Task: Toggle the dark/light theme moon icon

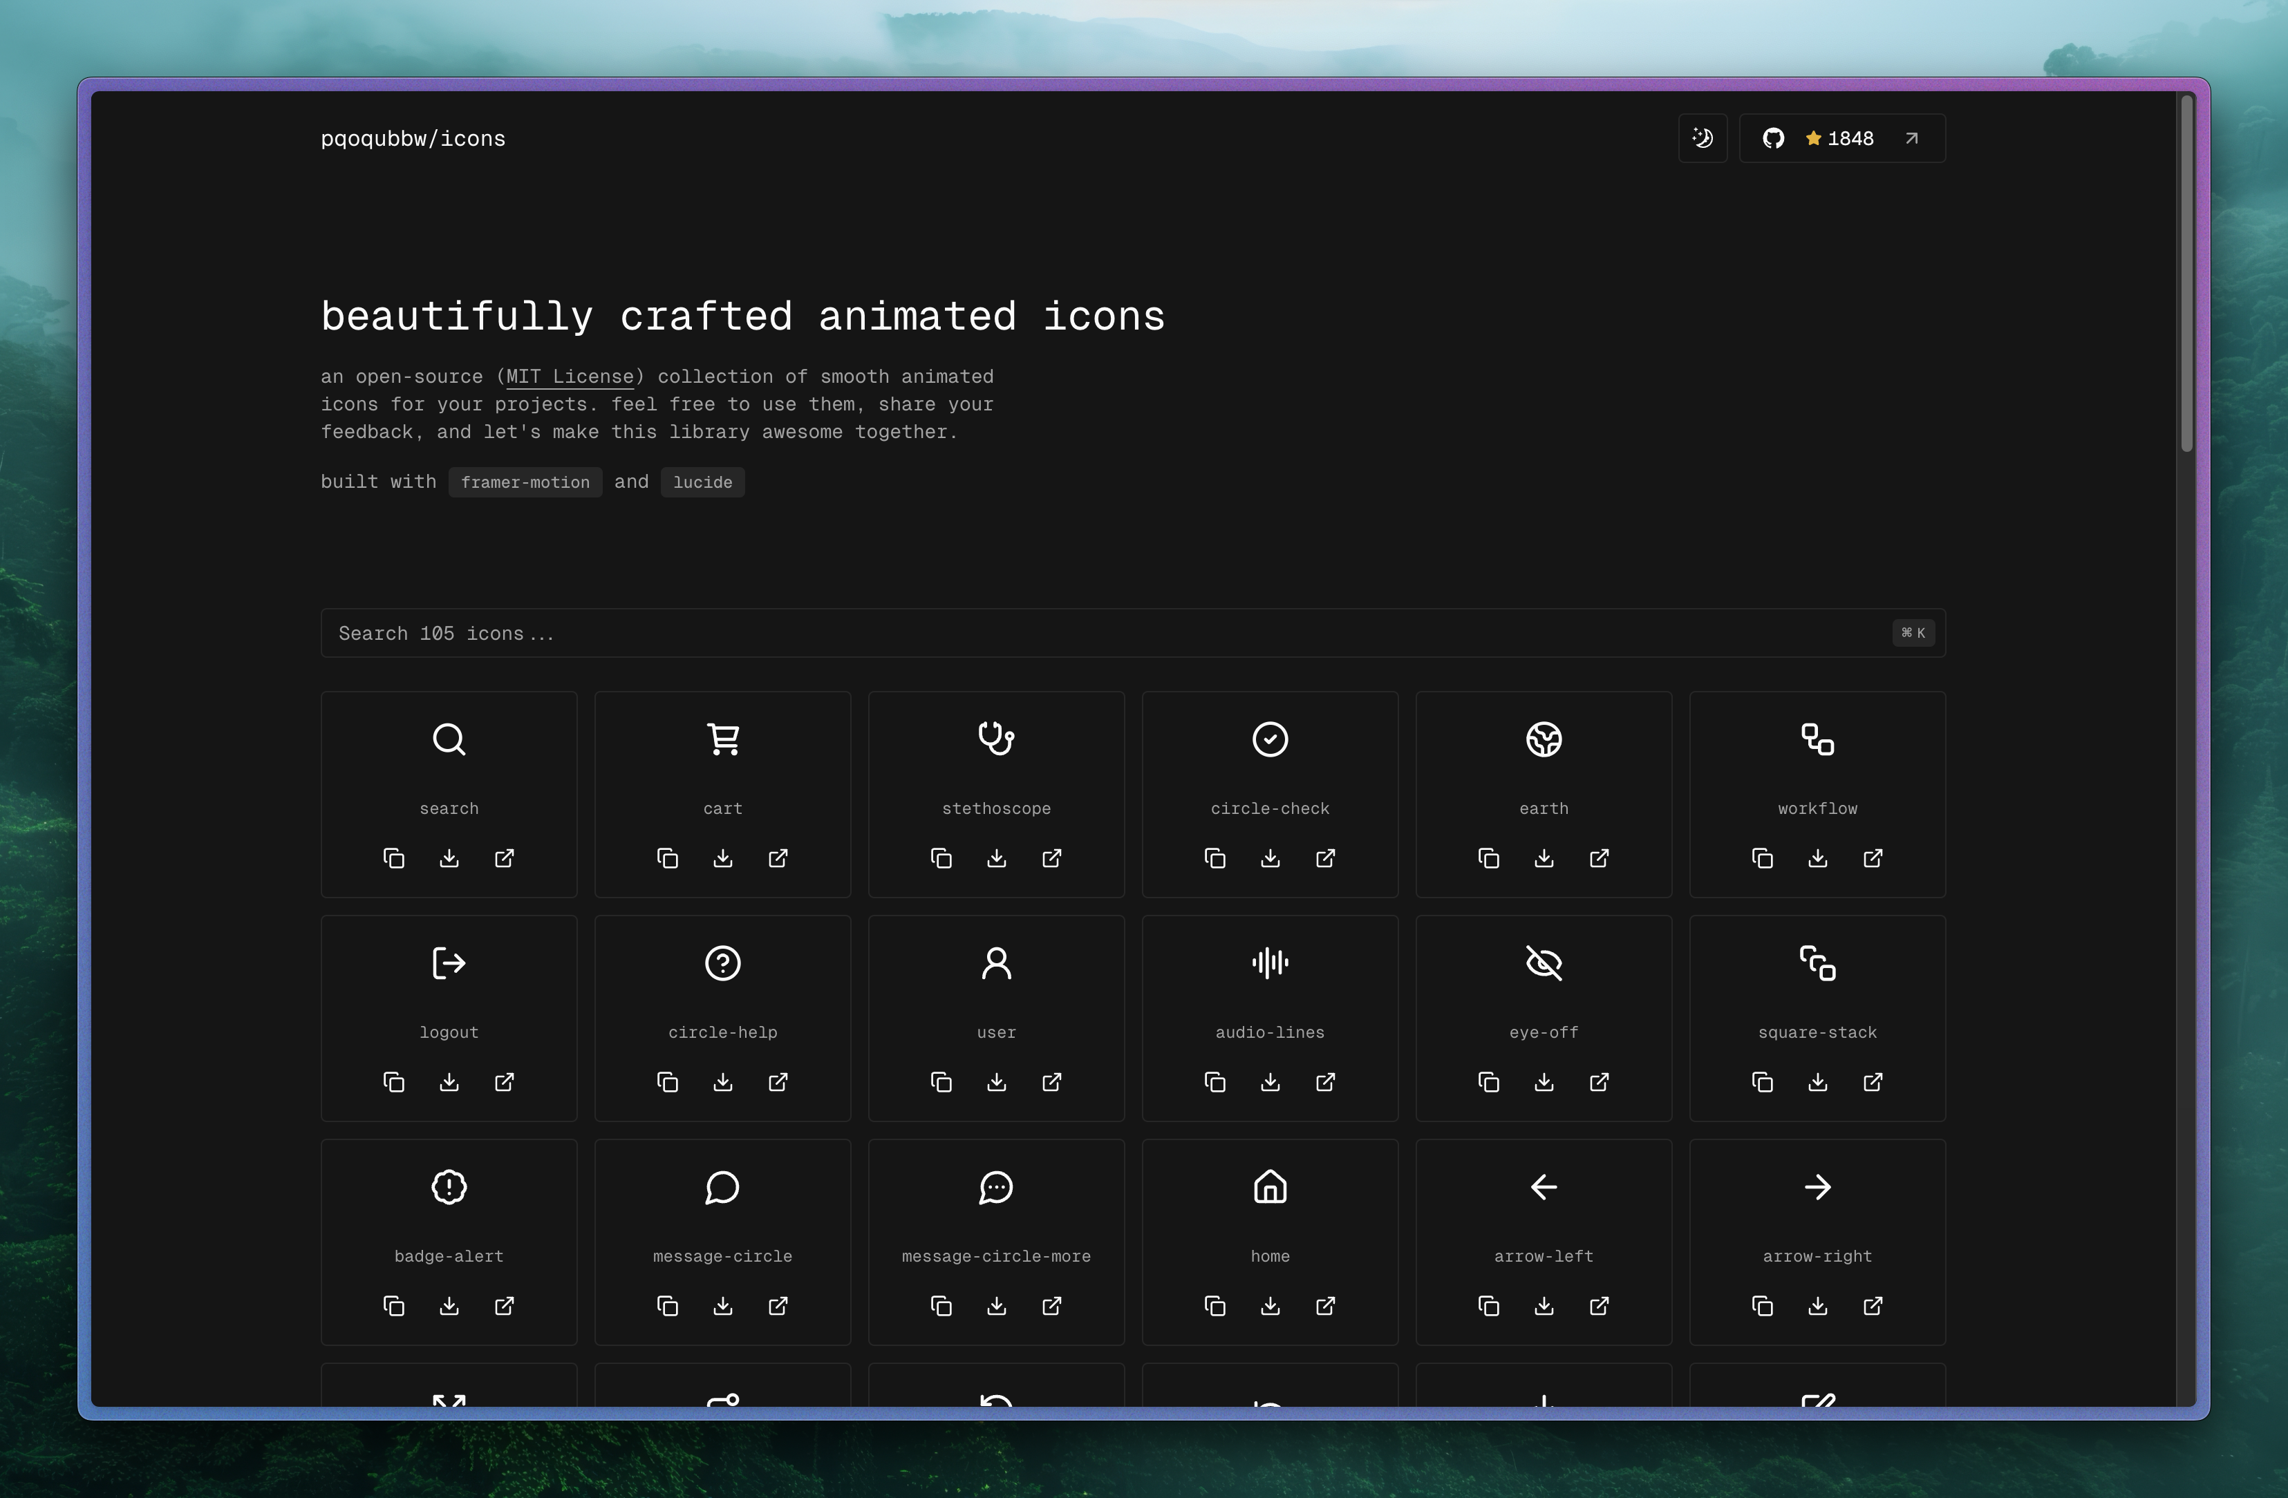Action: click(1703, 138)
